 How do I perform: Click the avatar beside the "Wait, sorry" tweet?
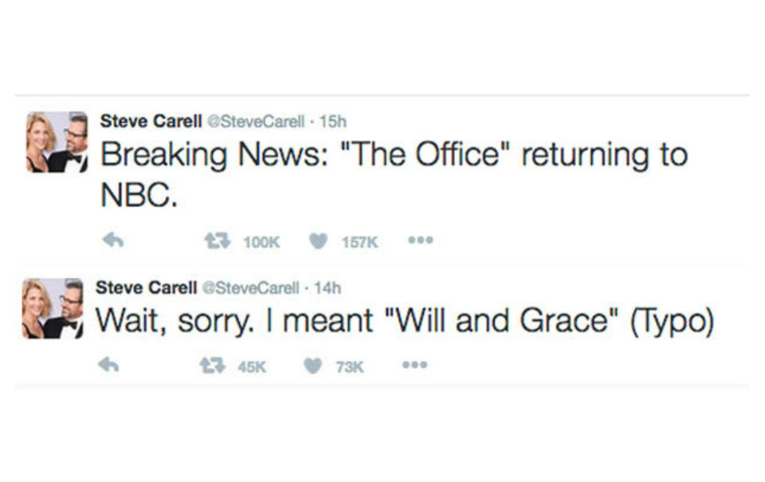coord(53,308)
